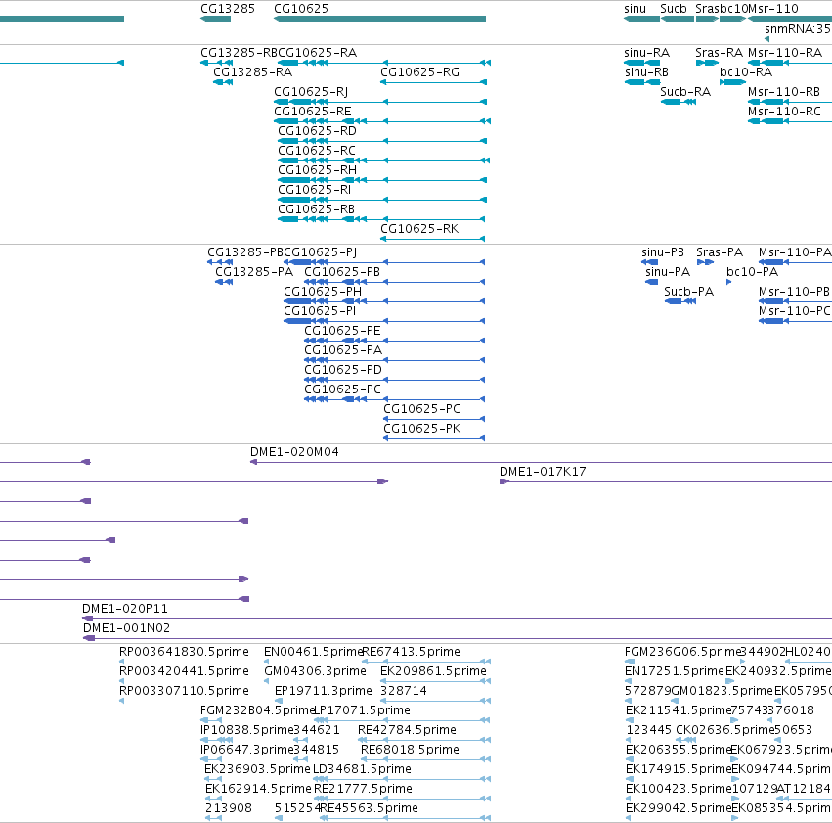The image size is (832, 823).
Task: Click protein Sucb-PA
Action: click(x=688, y=292)
